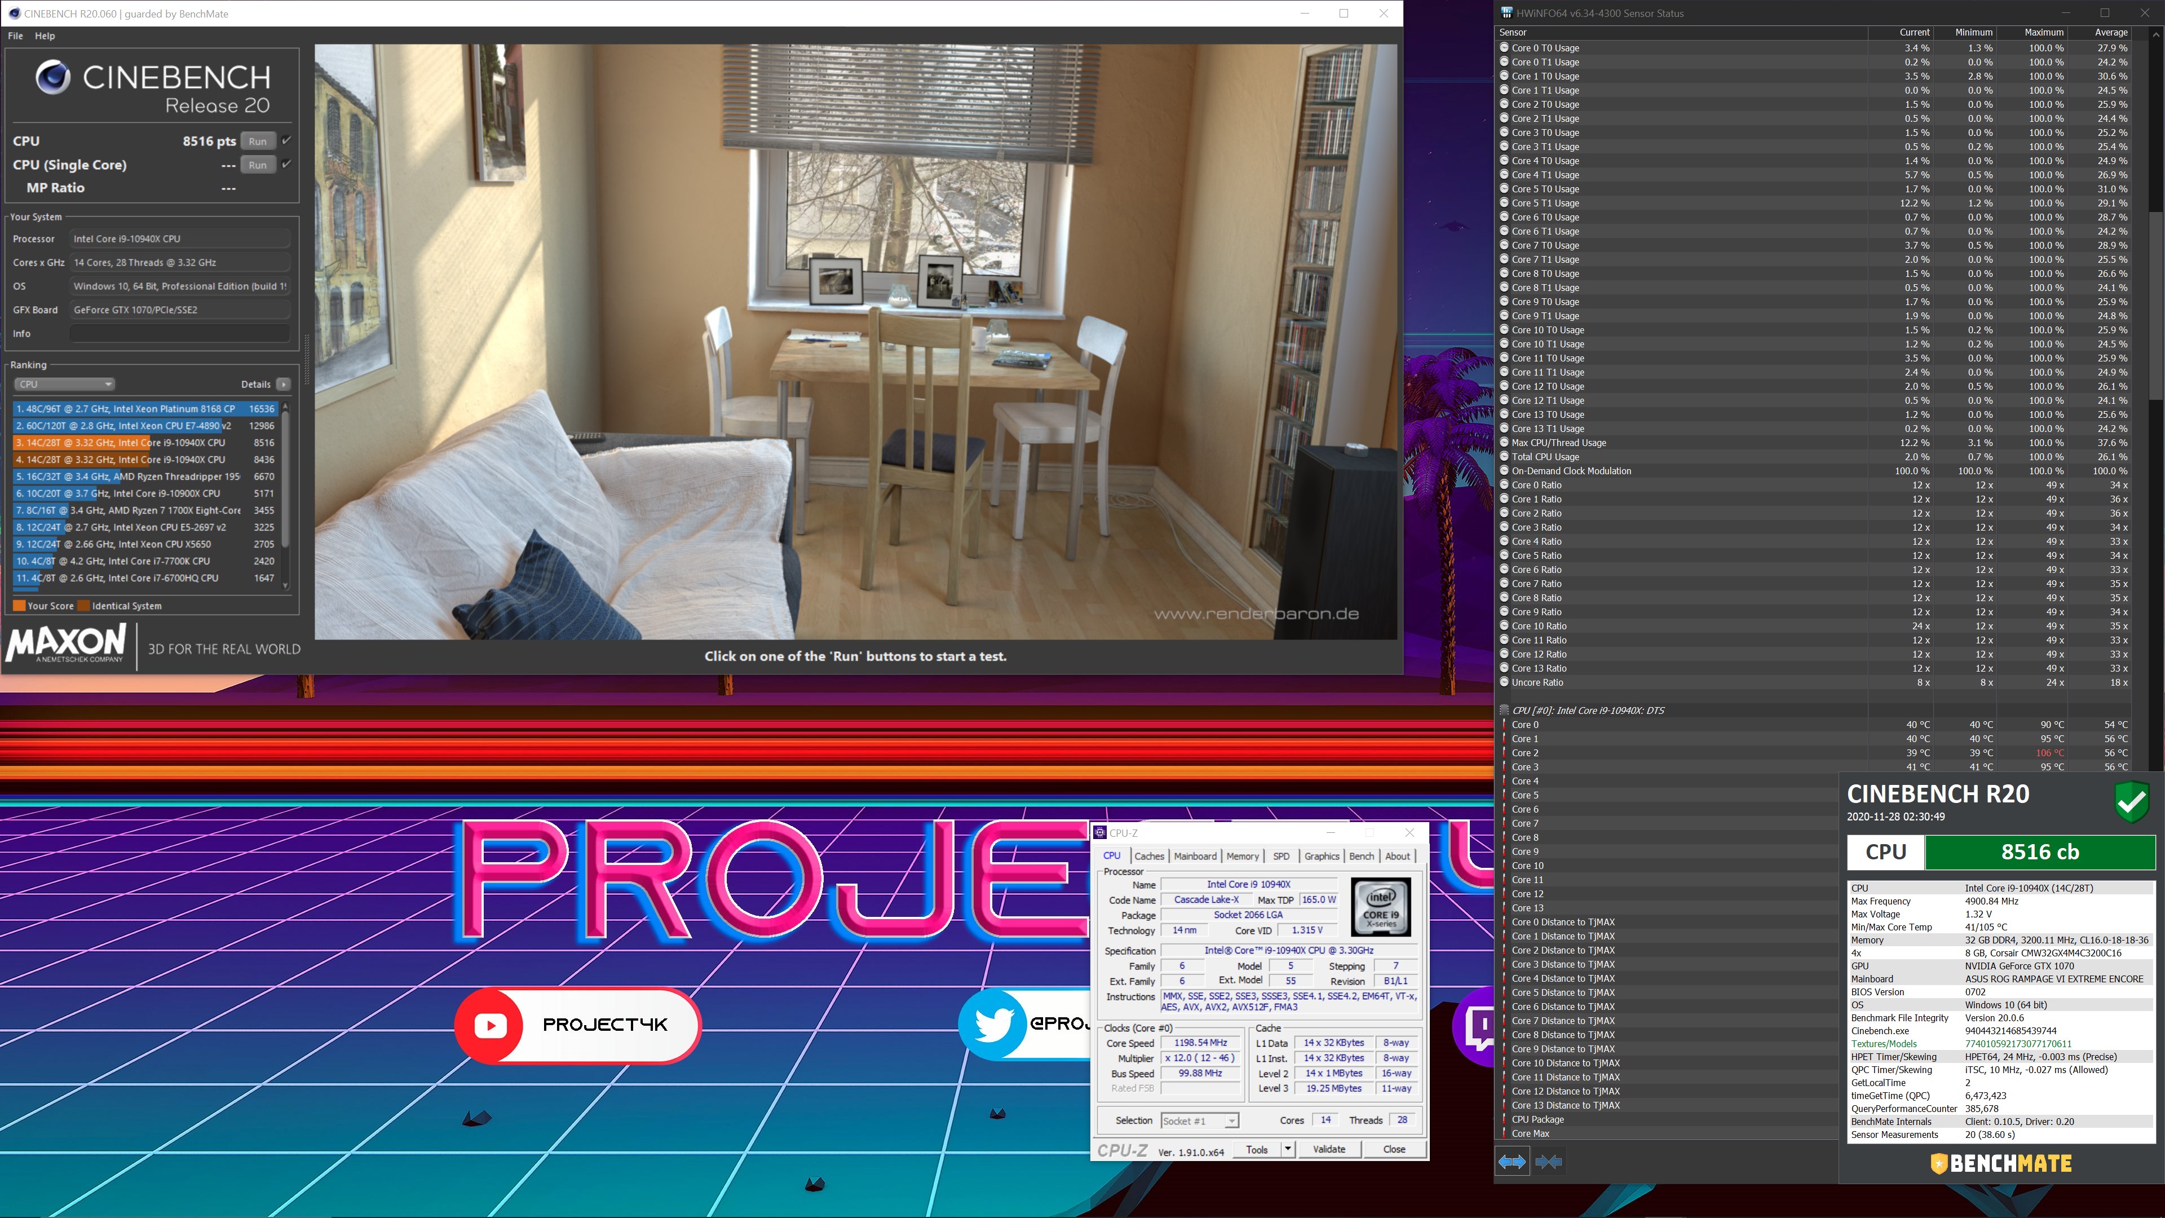The width and height of the screenshot is (2165, 1218).
Task: Click the Twitch icon on wallpaper
Action: click(1478, 1026)
